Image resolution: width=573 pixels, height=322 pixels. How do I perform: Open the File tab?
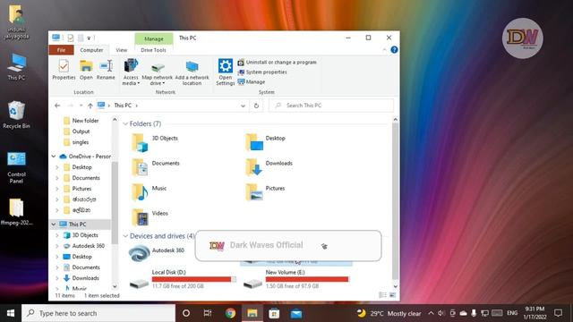pos(61,50)
